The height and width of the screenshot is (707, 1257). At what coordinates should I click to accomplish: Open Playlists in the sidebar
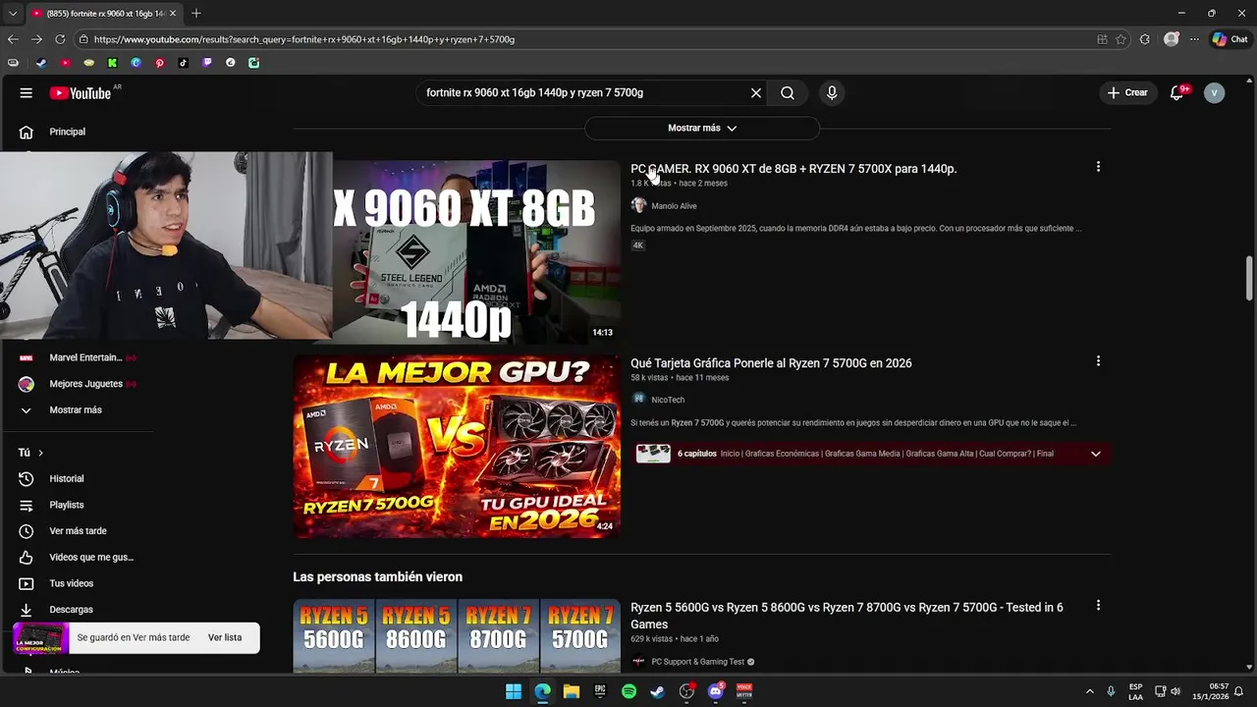click(x=67, y=505)
